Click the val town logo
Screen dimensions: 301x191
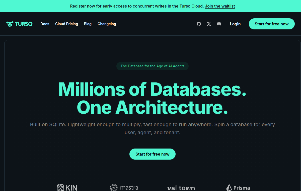pyautogui.click(x=181, y=188)
